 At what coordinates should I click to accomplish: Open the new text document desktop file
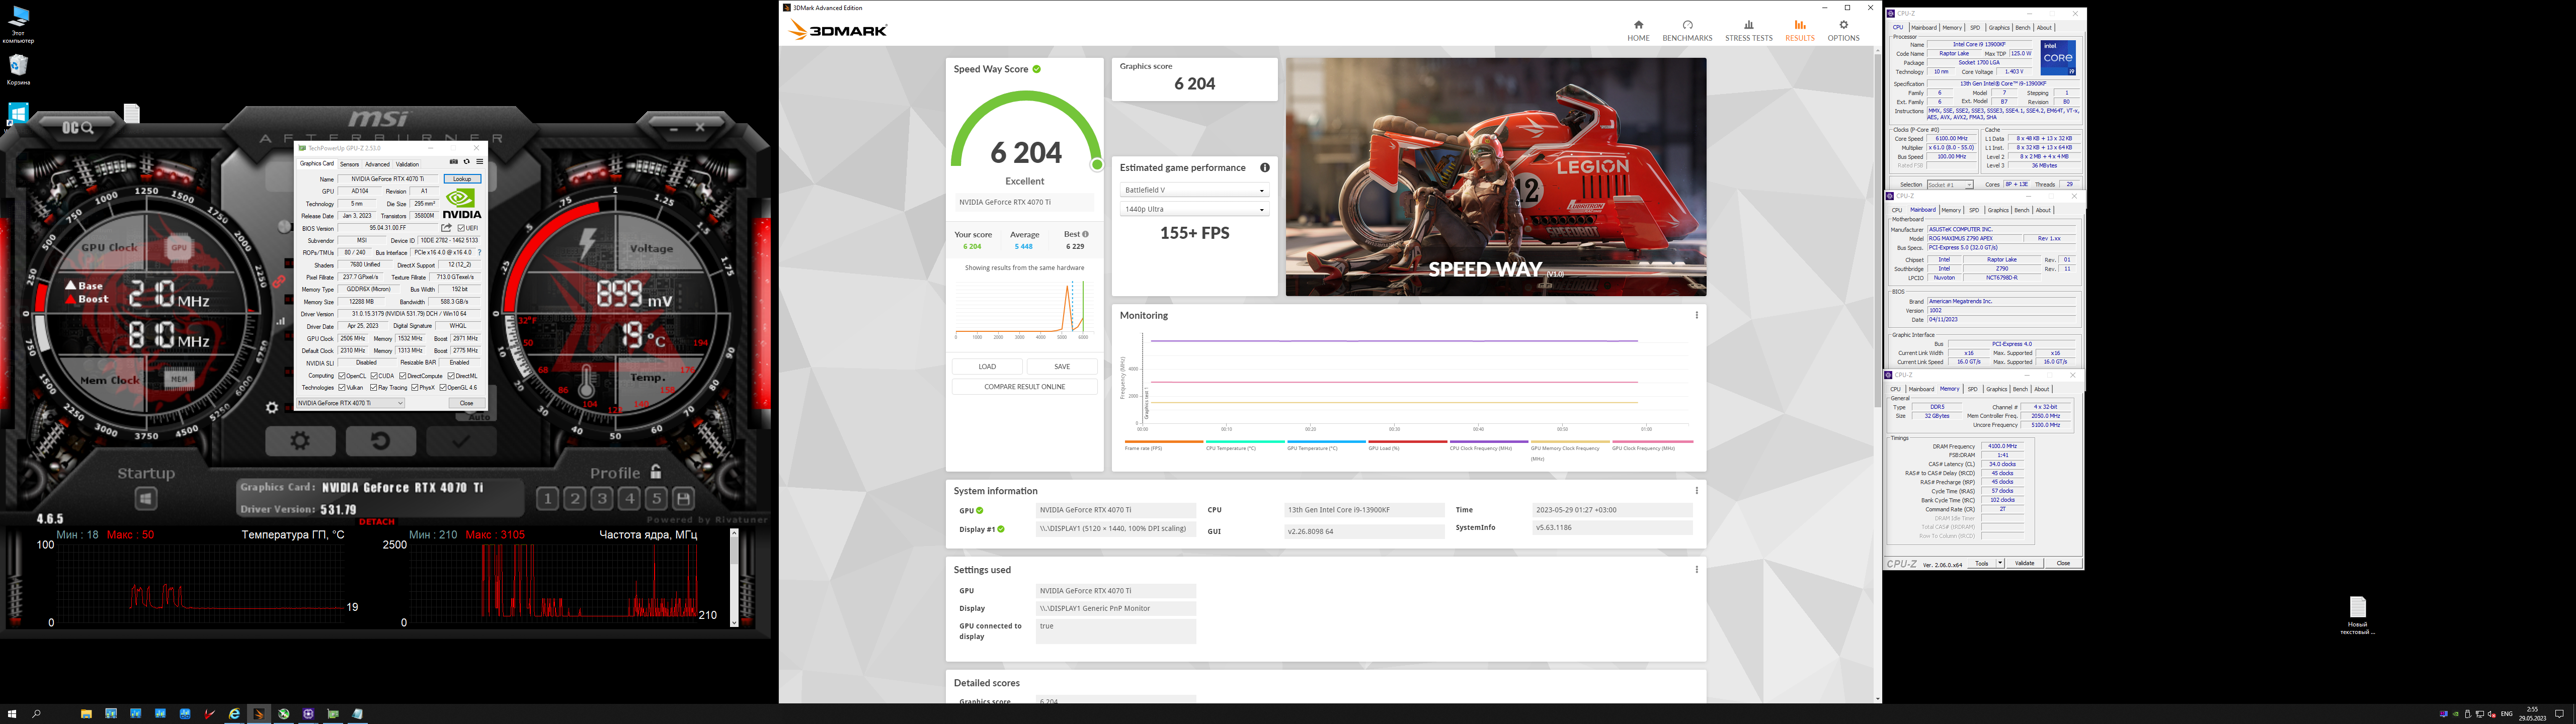click(2357, 616)
